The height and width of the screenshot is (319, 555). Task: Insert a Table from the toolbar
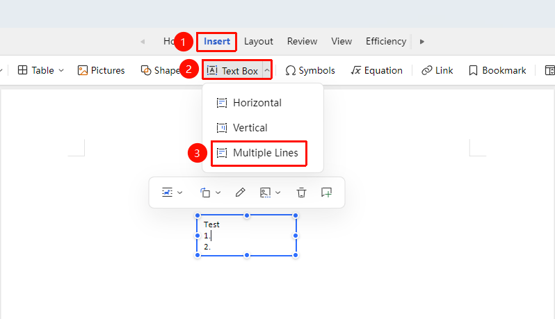pos(35,70)
